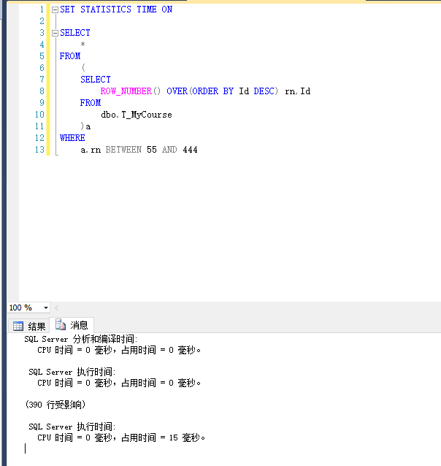
Task: Click line number 8 in the margin
Action: click(x=42, y=91)
